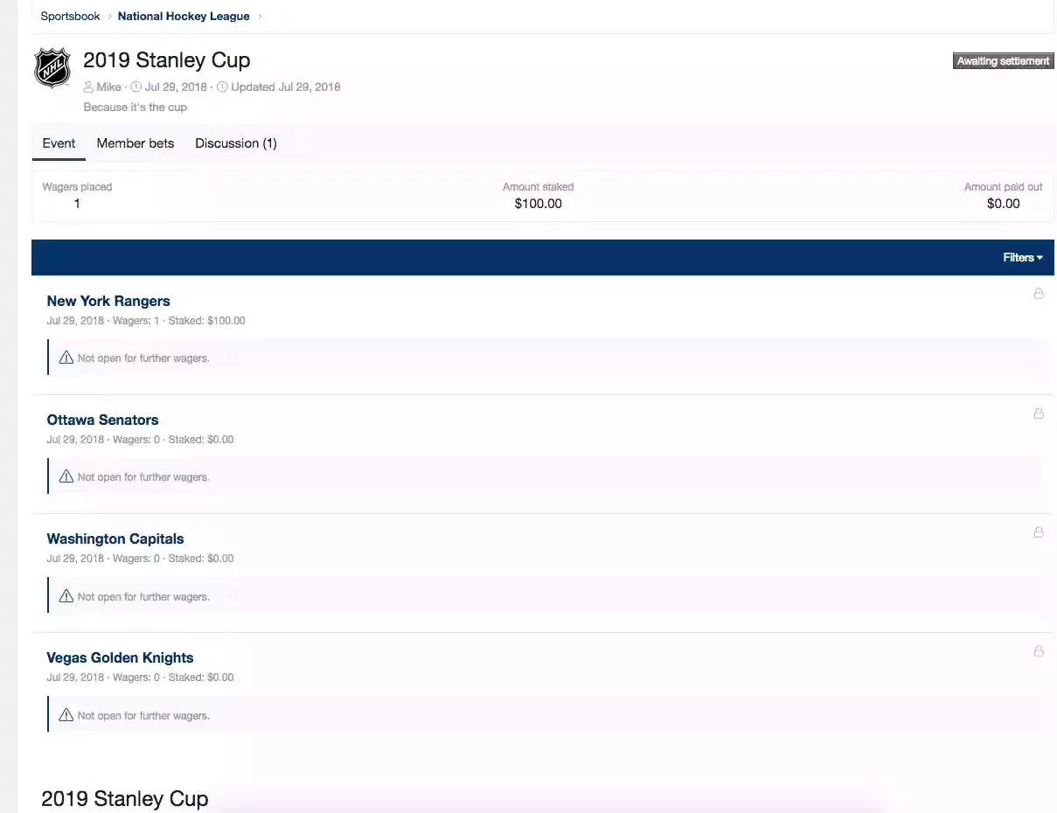Click the user icon beside Mike
Image resolution: width=1057 pixels, height=813 pixels.
[x=88, y=87]
